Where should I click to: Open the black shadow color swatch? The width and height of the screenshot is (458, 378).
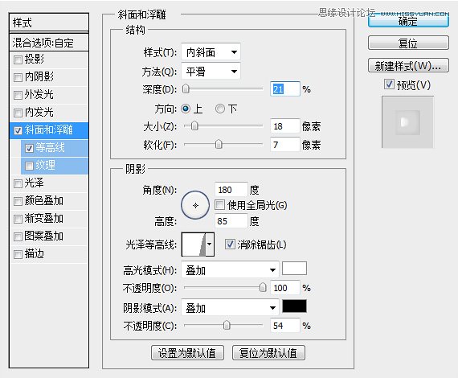[x=294, y=306]
